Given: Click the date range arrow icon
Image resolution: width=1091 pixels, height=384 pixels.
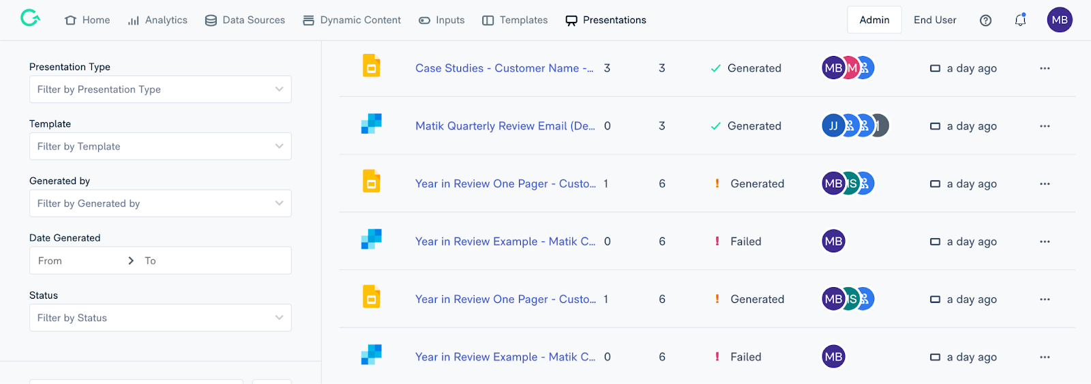Looking at the screenshot, I should point(131,261).
